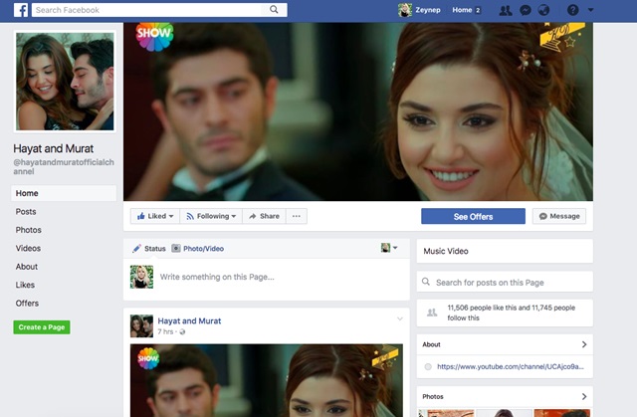The width and height of the screenshot is (637, 417).
Task: Open the Hayat and Murat profile picture
Action: [x=65, y=82]
